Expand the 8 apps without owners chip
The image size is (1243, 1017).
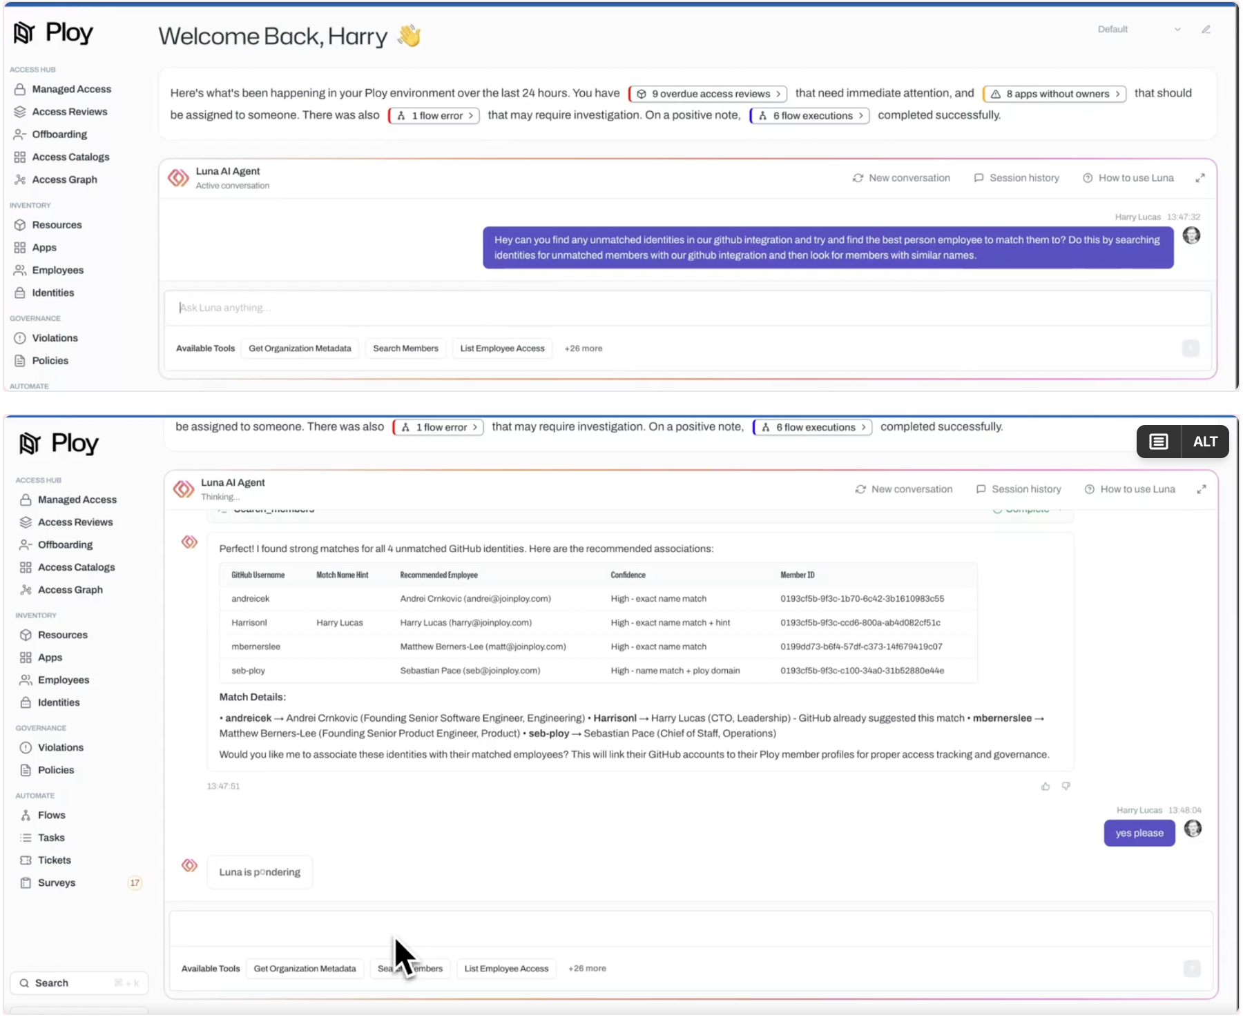pos(1054,94)
